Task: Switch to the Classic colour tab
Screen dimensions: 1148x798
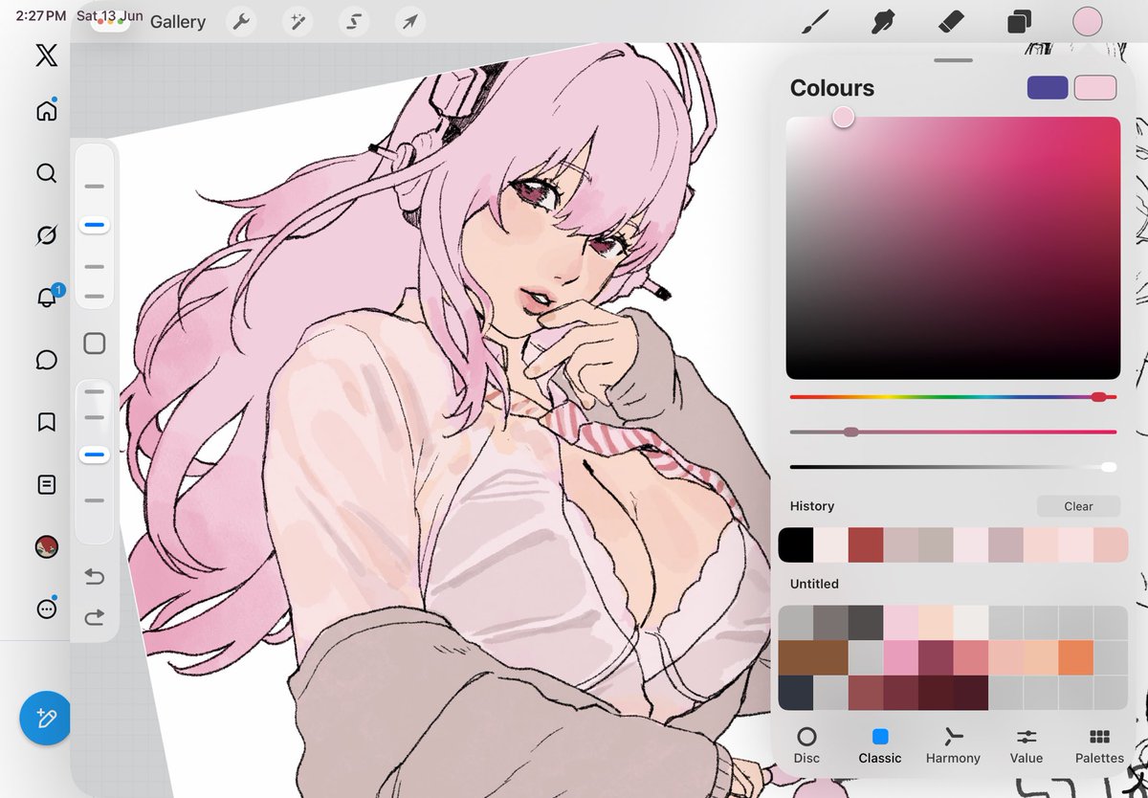Action: (880, 745)
